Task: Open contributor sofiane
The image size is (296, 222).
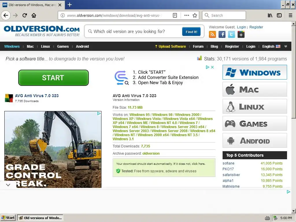Action: (x=228, y=163)
